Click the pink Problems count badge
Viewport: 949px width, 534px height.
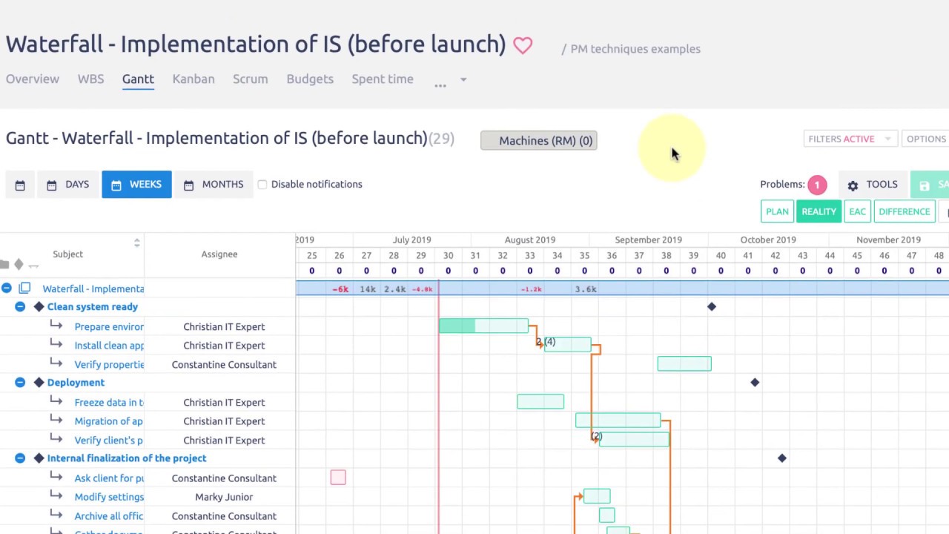tap(817, 185)
